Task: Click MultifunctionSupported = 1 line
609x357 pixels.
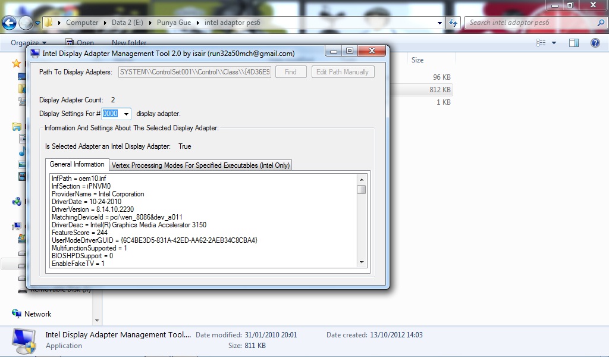Action: (89, 248)
